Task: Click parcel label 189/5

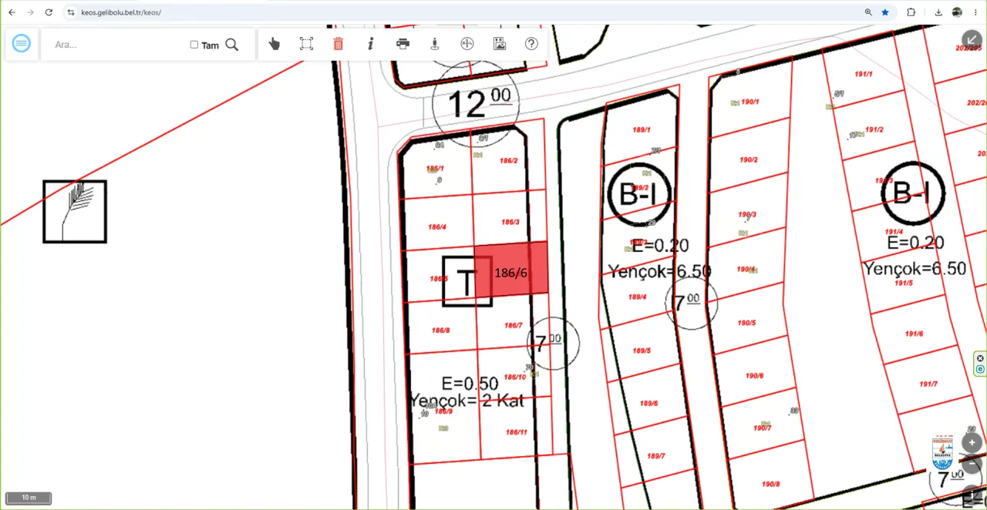Action: [642, 351]
